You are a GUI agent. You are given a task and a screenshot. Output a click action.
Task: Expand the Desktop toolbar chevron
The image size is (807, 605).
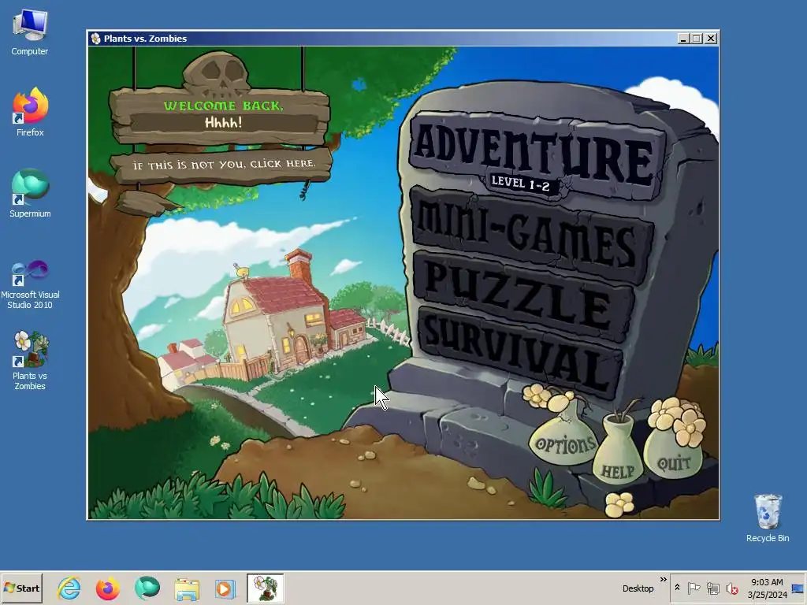click(663, 580)
